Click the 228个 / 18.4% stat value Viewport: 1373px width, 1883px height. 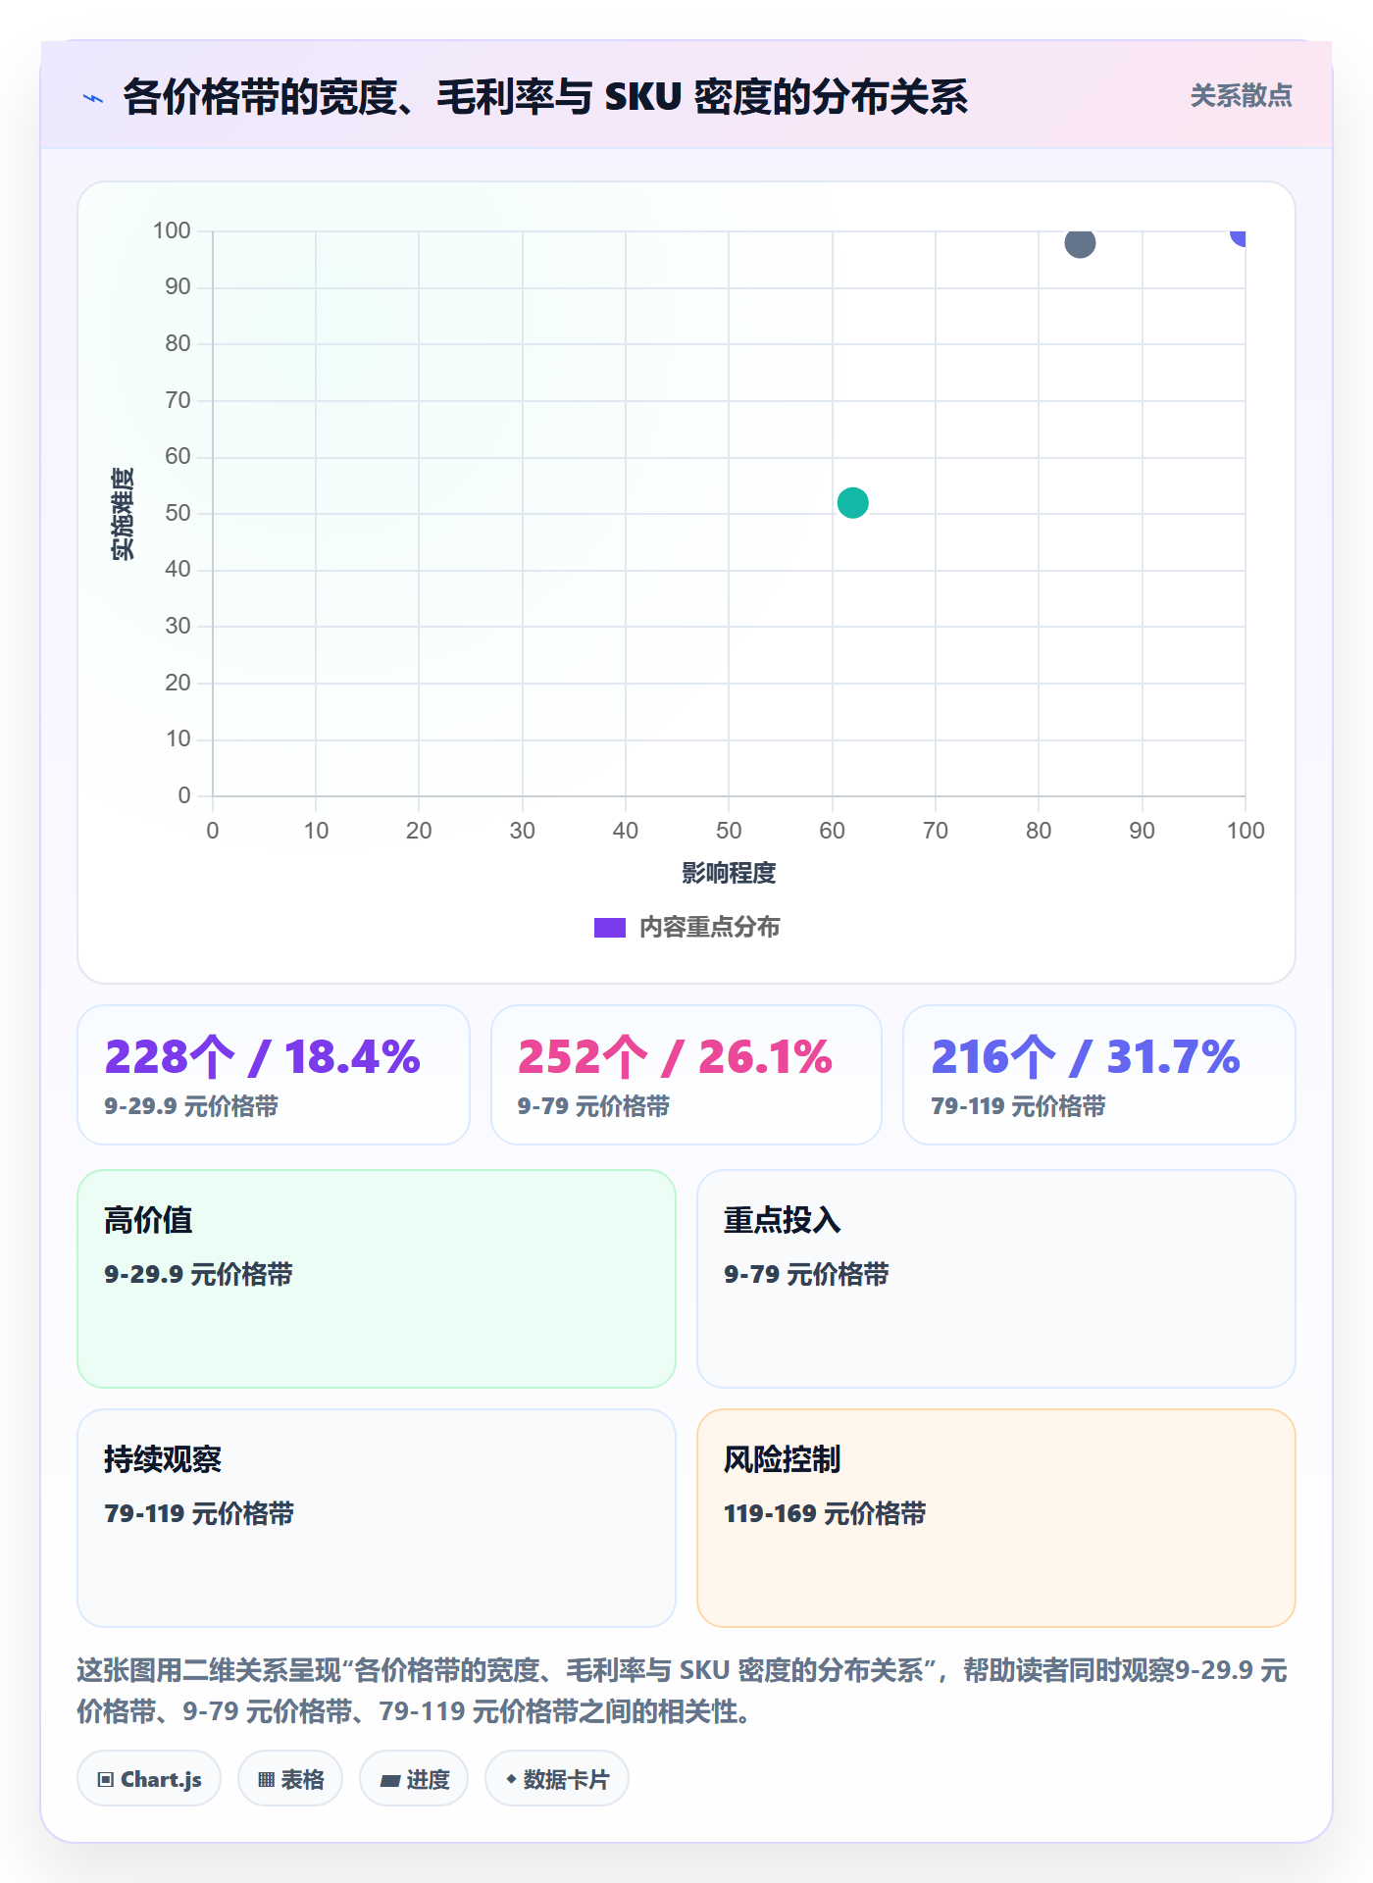click(x=262, y=1057)
